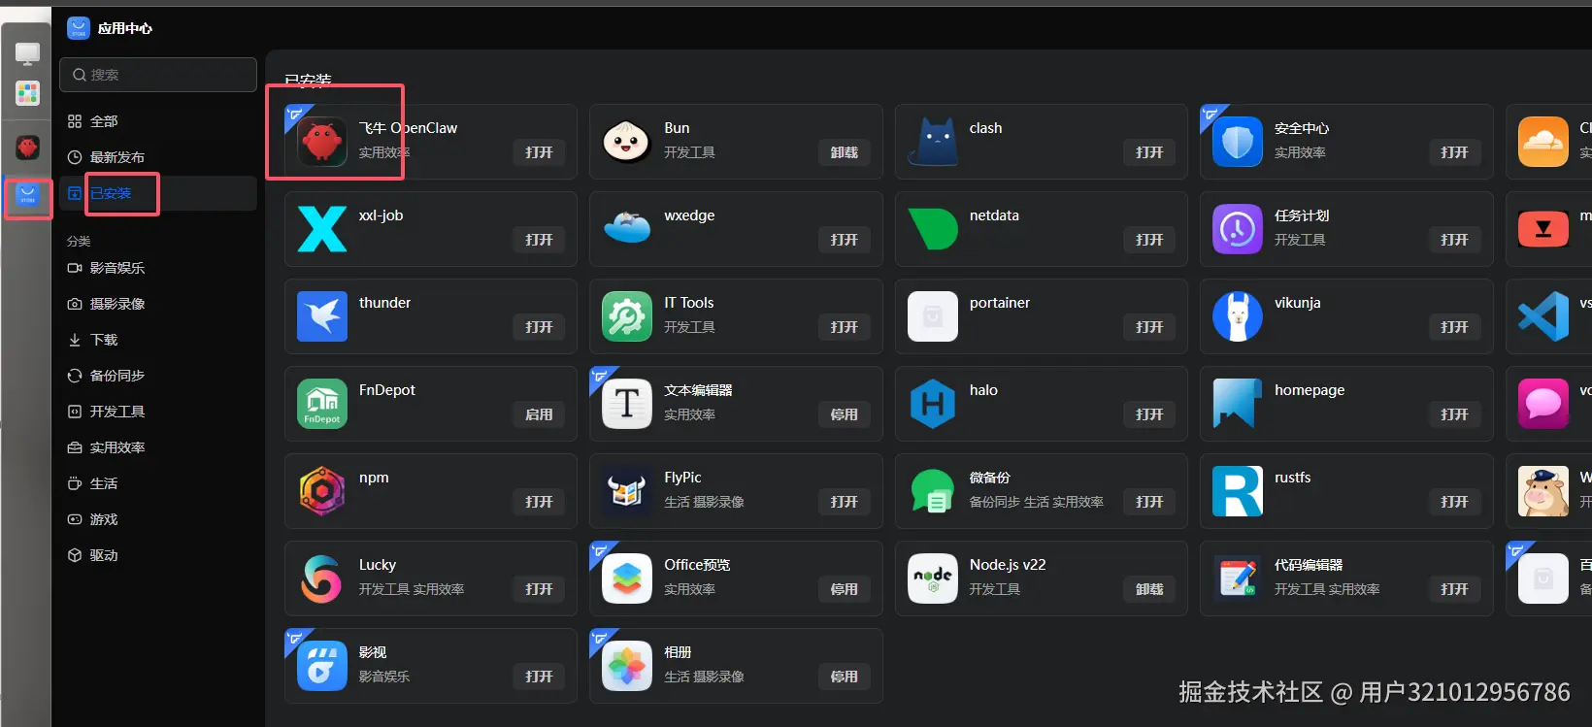Click the npm hexagon icon
This screenshot has height=727, width=1592.
pos(321,491)
